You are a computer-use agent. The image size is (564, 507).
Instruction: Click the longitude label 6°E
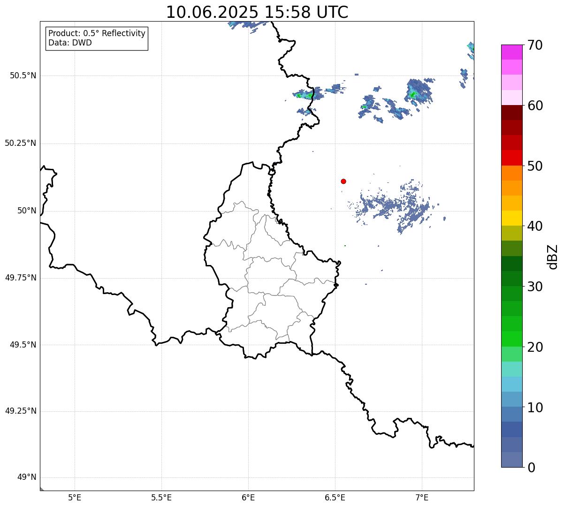[248, 497]
